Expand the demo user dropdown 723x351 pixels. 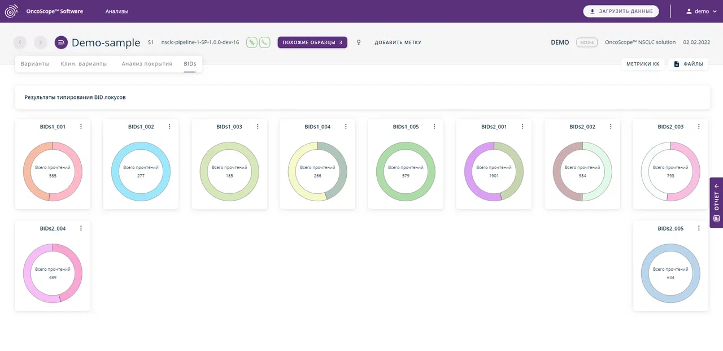tap(697, 11)
